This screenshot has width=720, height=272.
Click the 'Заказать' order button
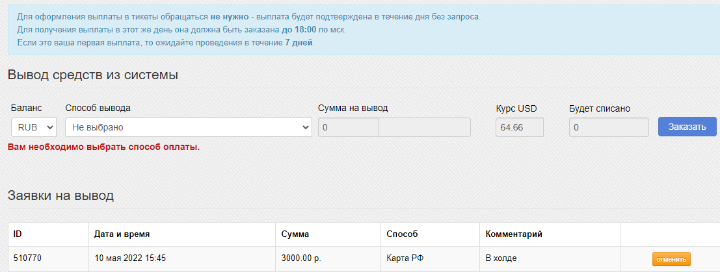pyautogui.click(x=687, y=127)
